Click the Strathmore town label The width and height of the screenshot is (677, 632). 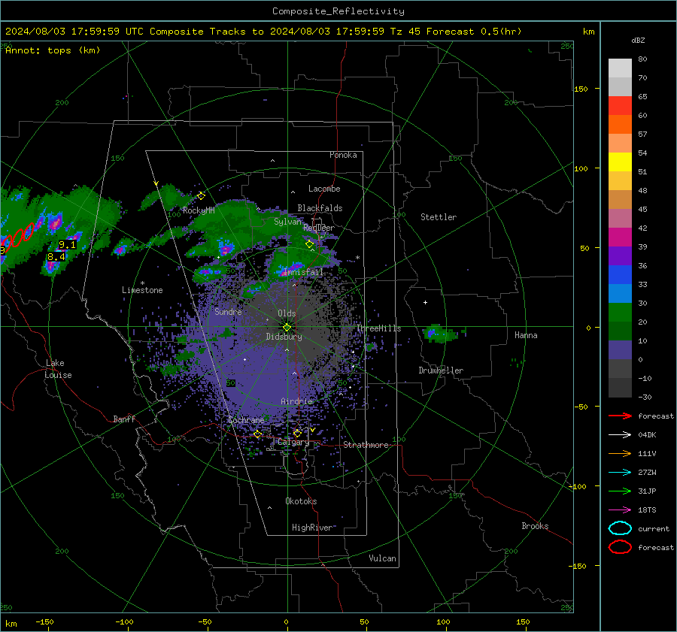coord(366,445)
